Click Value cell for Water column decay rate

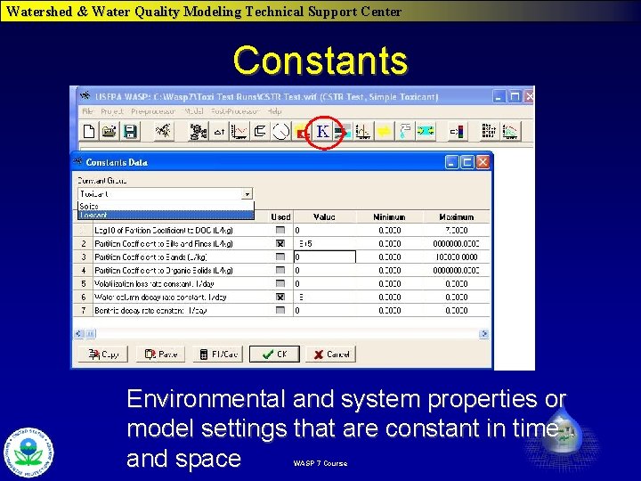point(325,297)
